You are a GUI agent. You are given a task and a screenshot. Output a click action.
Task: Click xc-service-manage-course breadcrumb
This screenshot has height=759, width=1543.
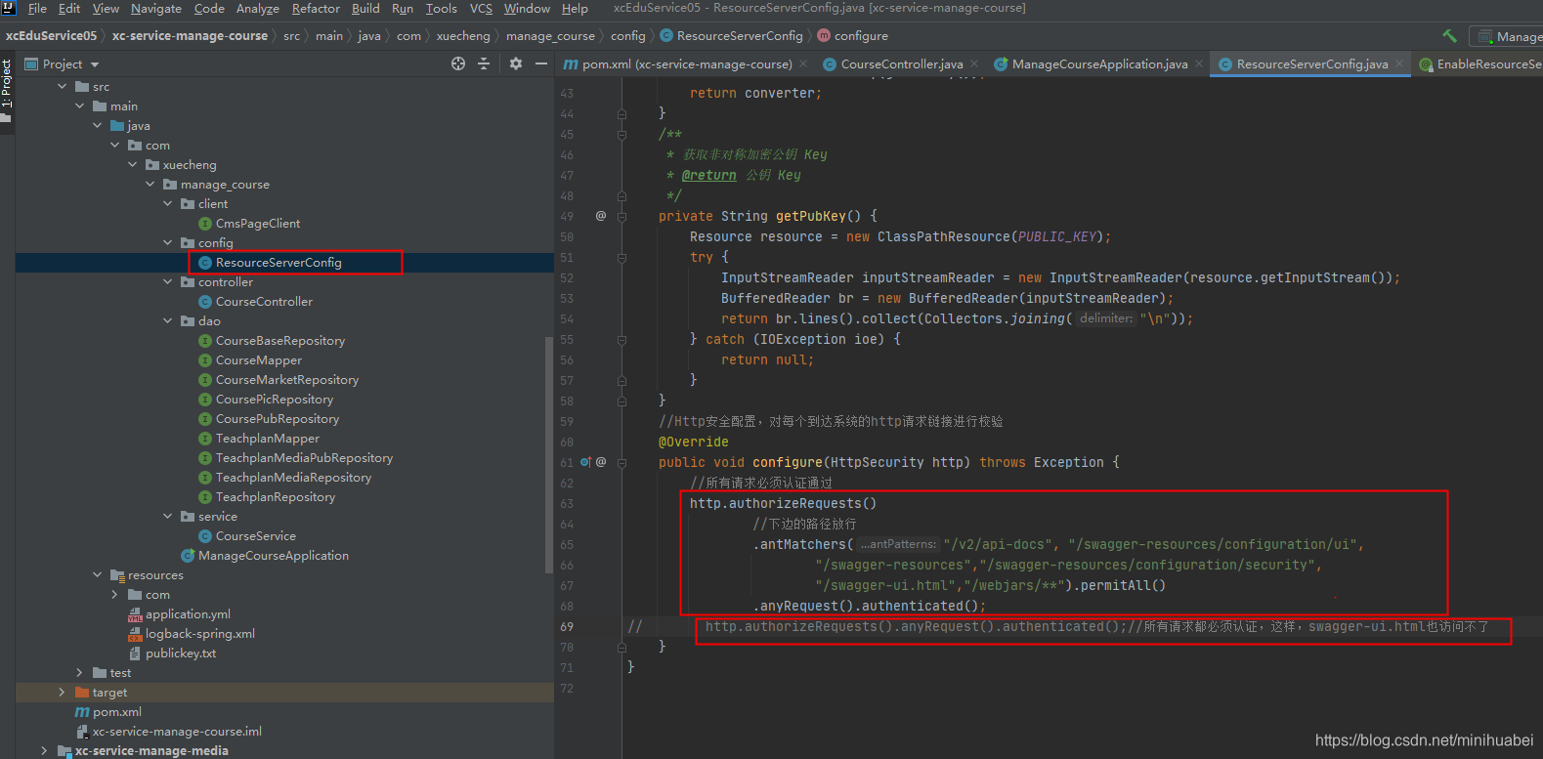[190, 36]
